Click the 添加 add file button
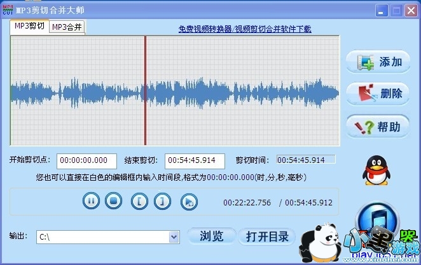The image size is (421, 265). (378, 62)
